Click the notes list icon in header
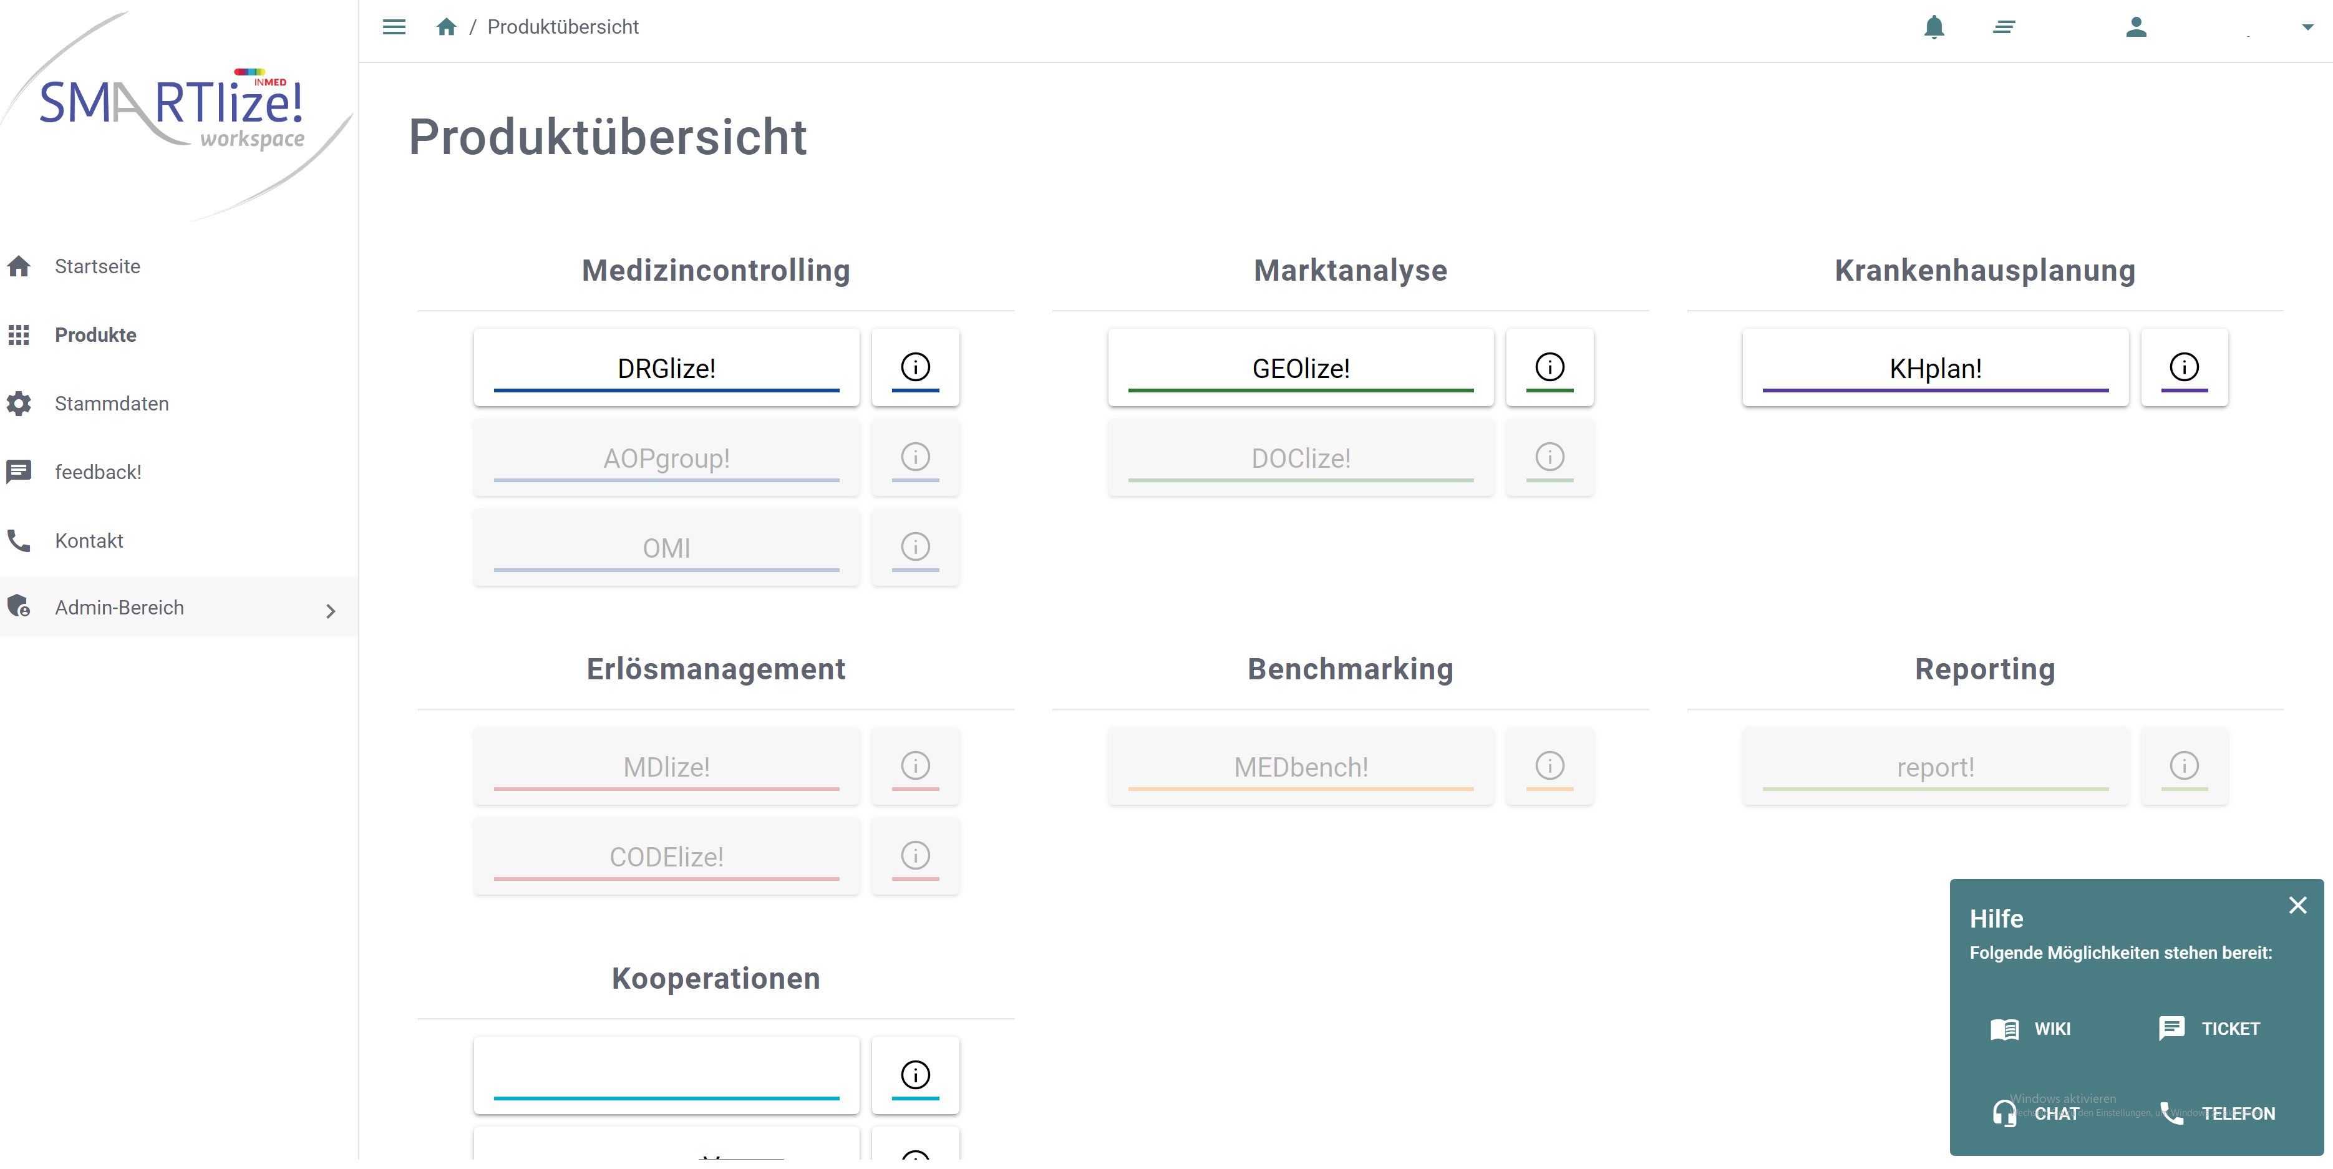 [2004, 27]
